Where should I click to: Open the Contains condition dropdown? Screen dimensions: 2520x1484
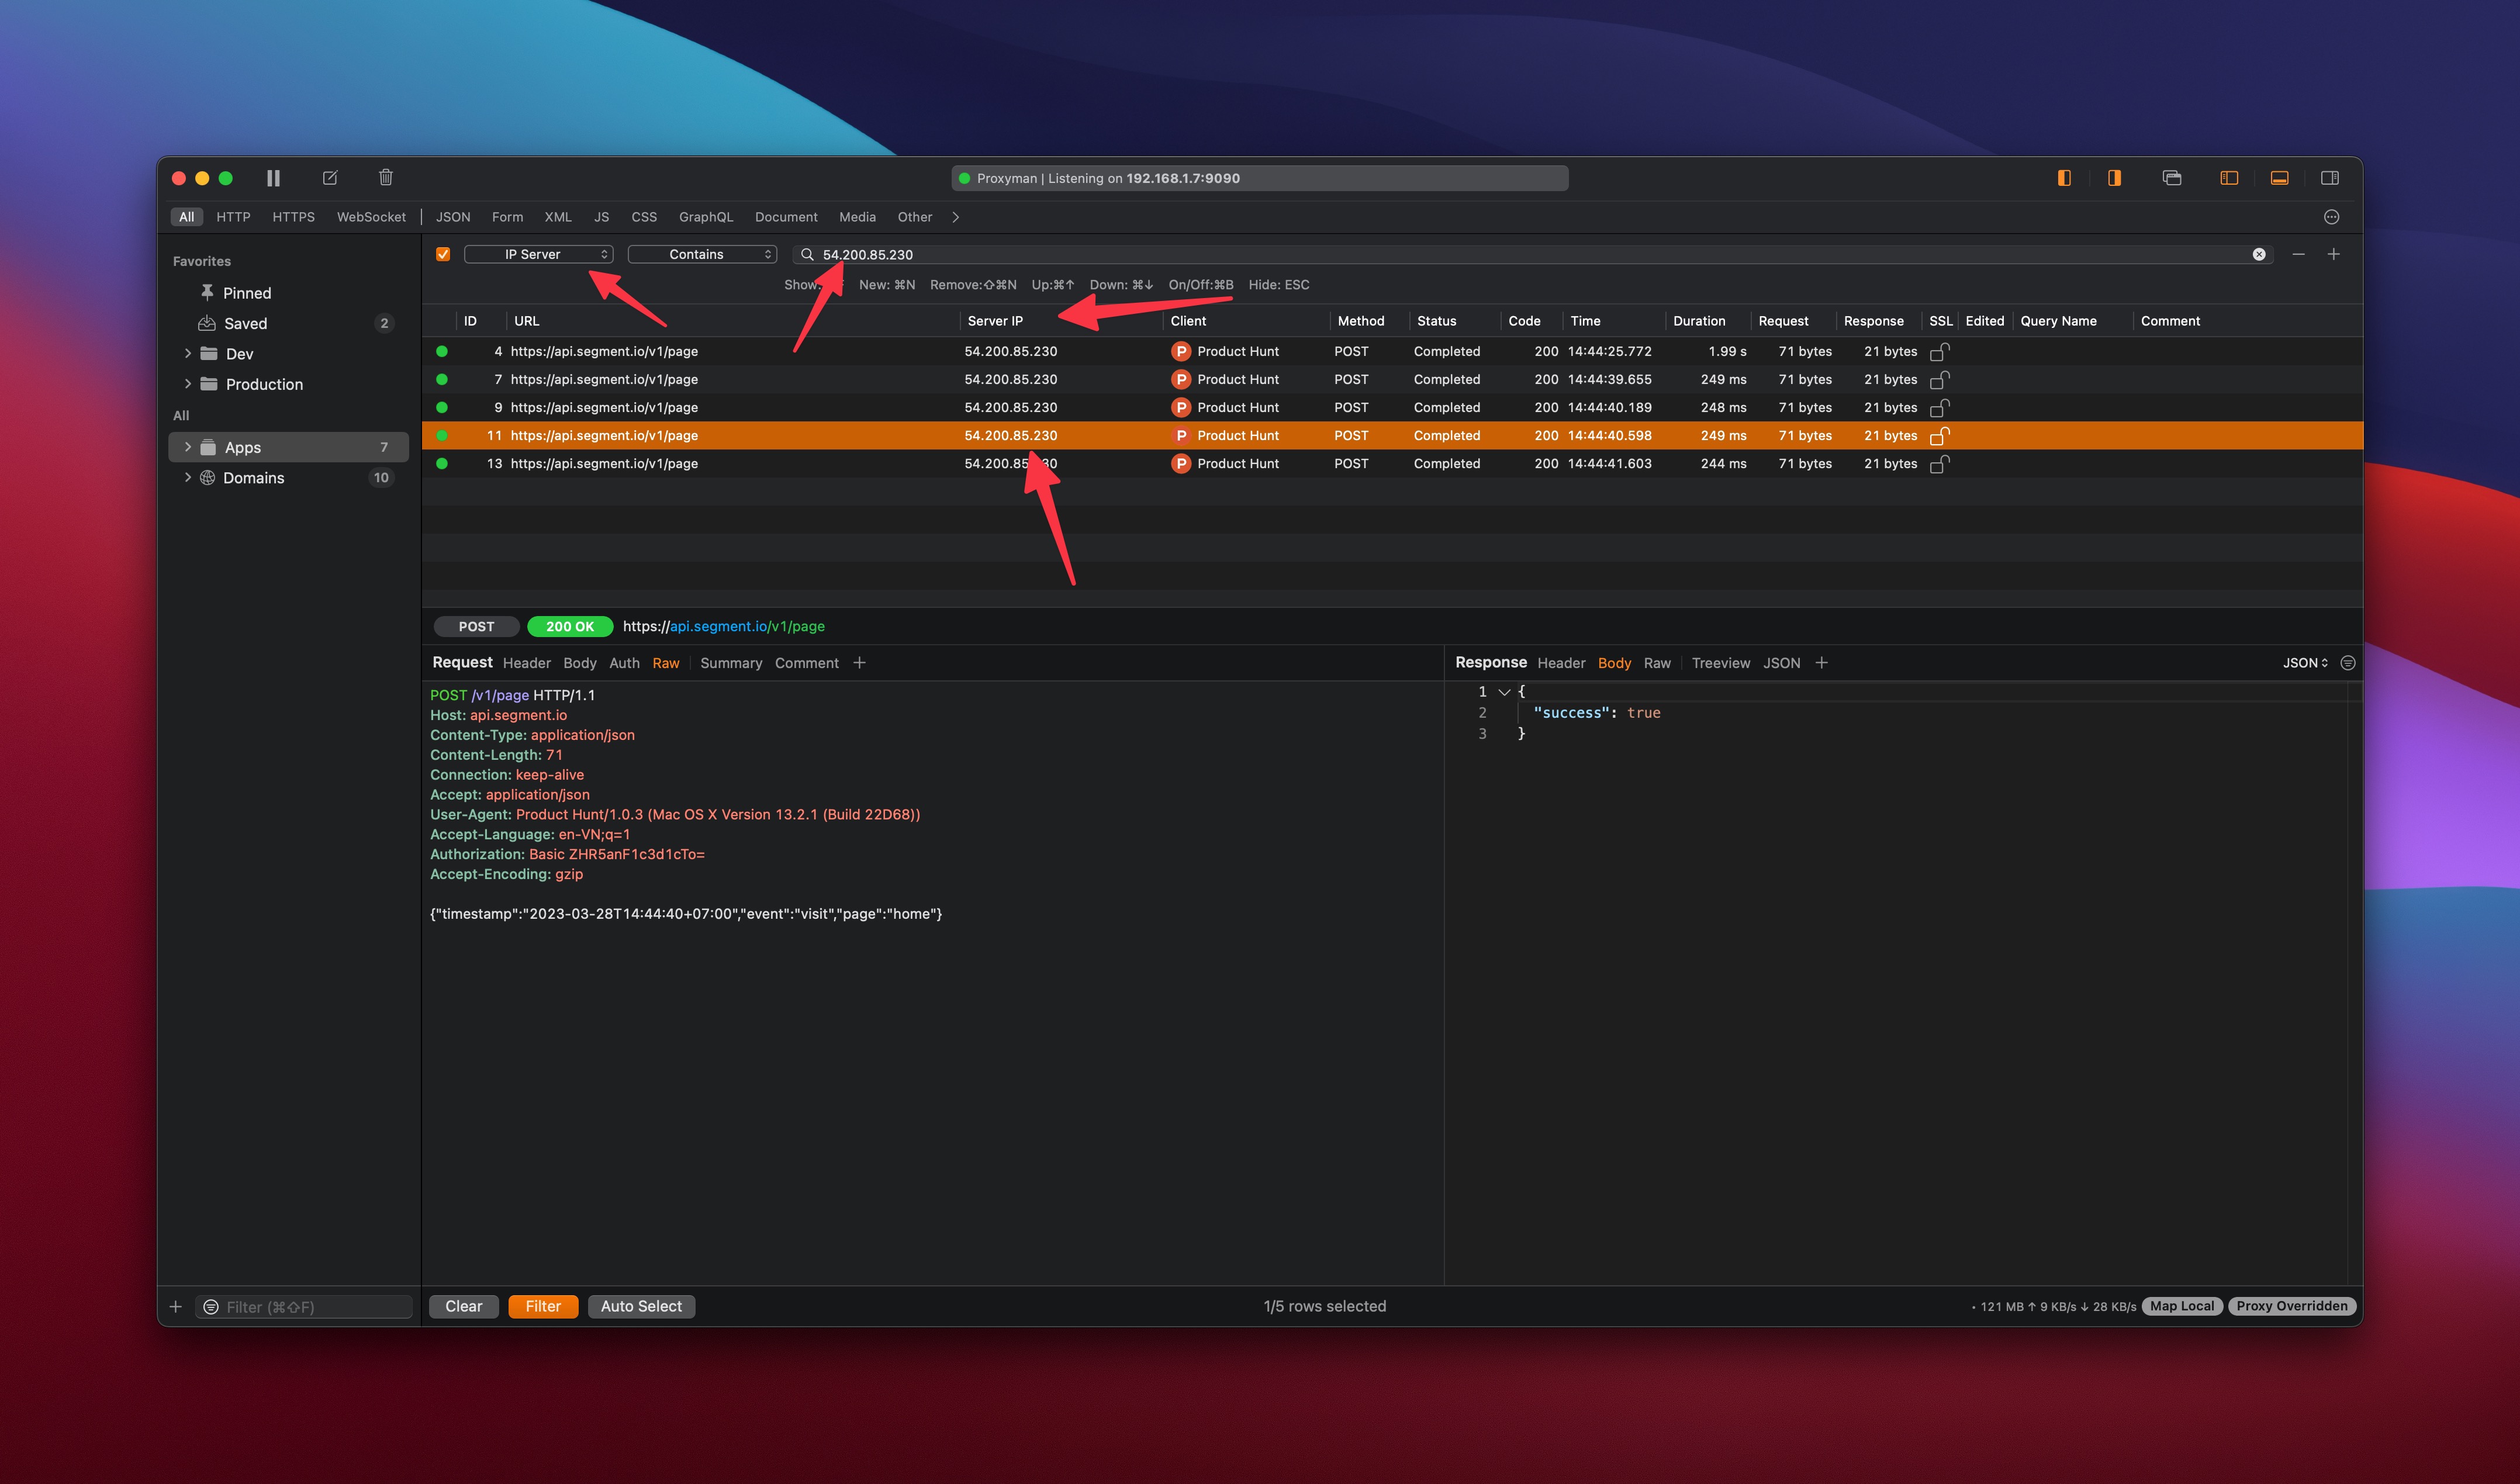[x=702, y=254]
